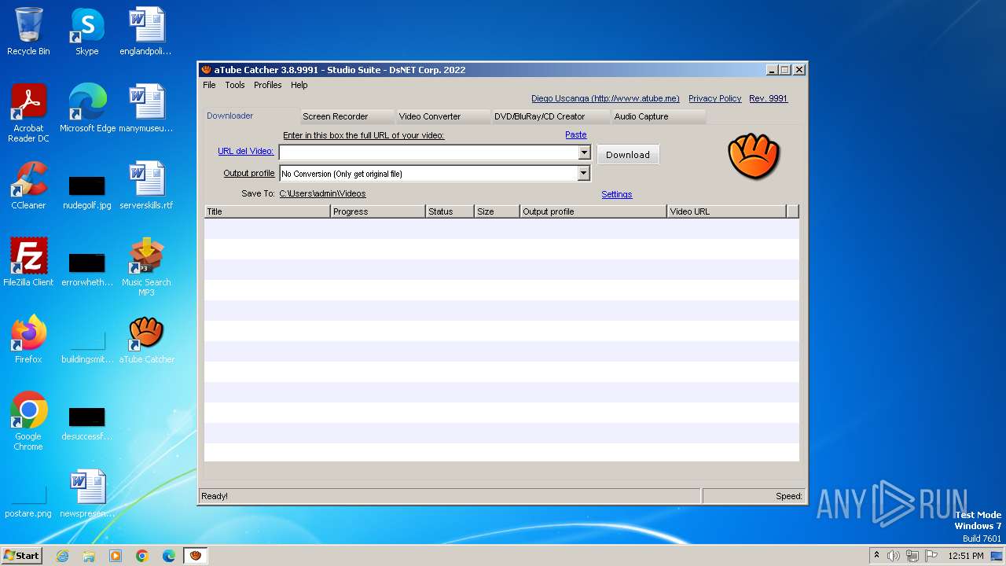This screenshot has width=1006, height=566.
Task: Expand the Output profile dropdown arrow
Action: coord(584,174)
